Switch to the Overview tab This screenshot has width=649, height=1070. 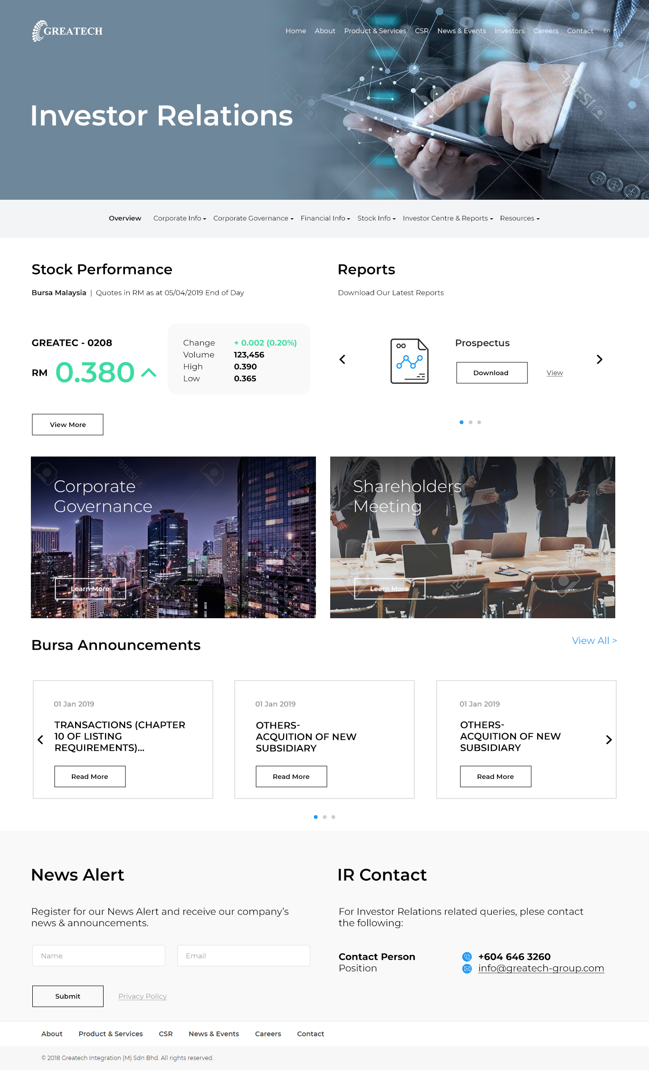(x=125, y=218)
